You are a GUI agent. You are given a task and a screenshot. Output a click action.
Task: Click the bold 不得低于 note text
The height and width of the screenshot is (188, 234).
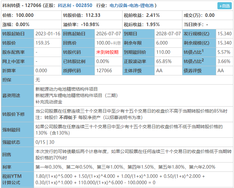coord(68,117)
